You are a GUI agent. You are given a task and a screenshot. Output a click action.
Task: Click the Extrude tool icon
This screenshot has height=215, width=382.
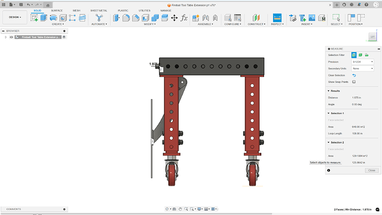(x=44, y=18)
